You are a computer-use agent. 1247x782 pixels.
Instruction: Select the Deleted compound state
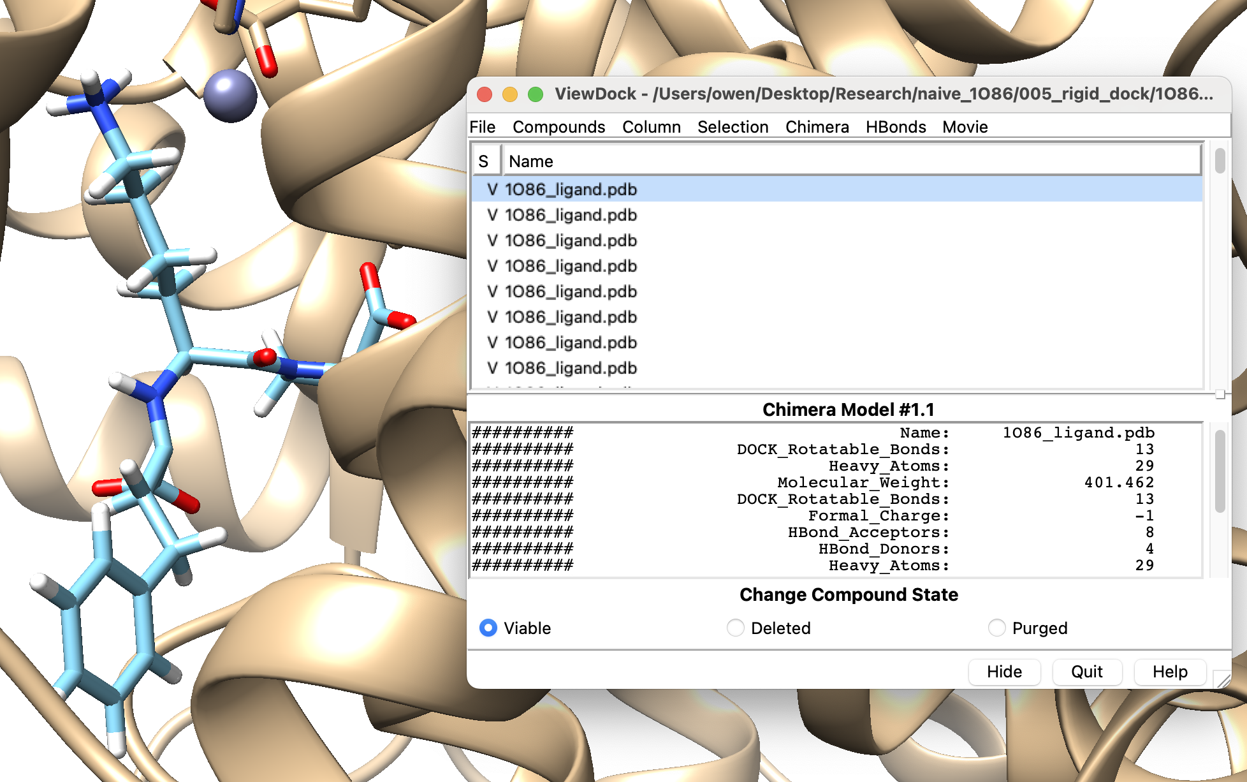735,628
